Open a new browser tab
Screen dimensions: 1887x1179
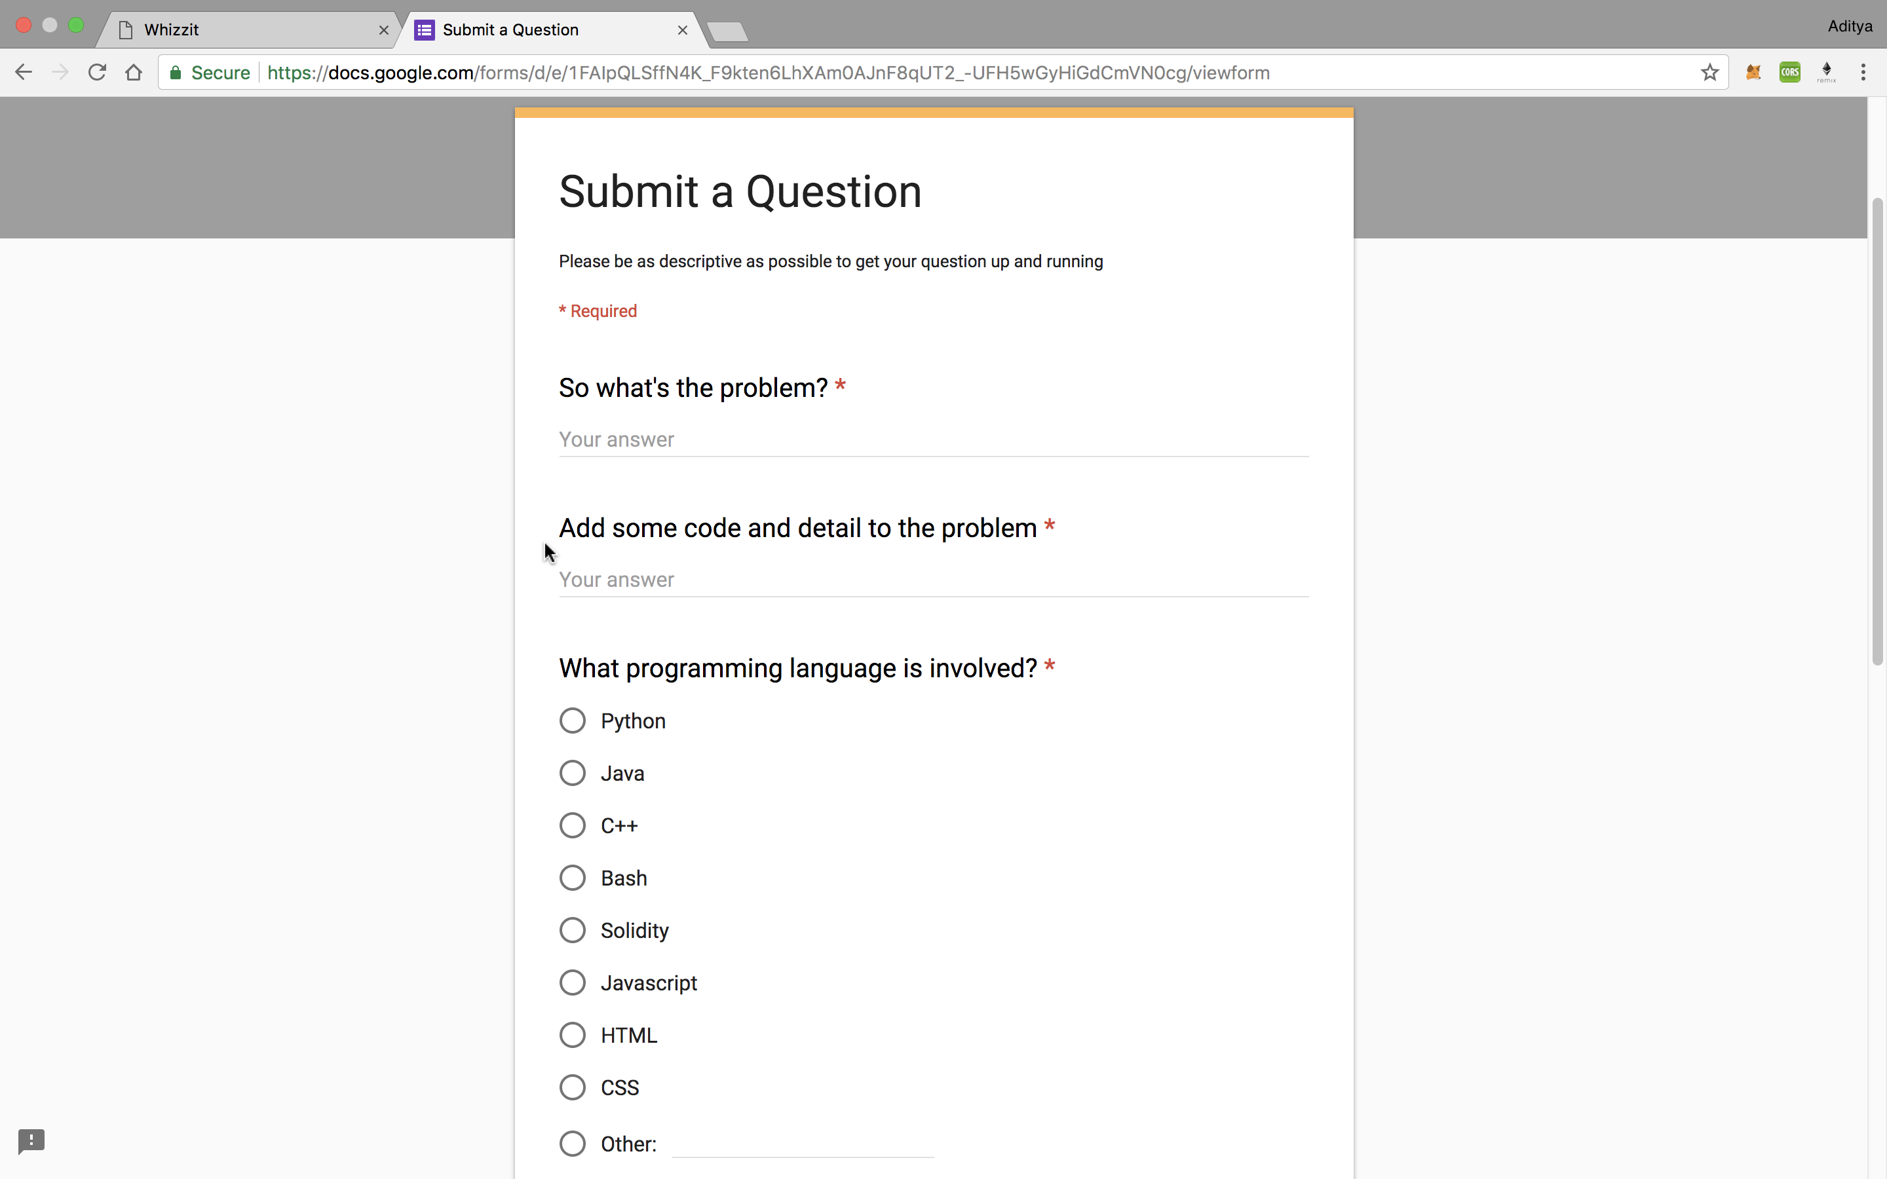[x=727, y=31]
